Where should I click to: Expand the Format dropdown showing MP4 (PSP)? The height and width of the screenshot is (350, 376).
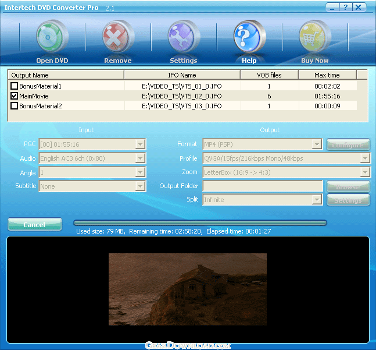317,144
